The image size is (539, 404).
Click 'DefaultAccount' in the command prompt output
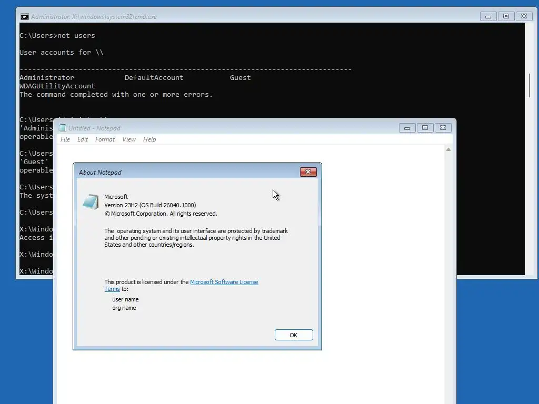pos(154,78)
